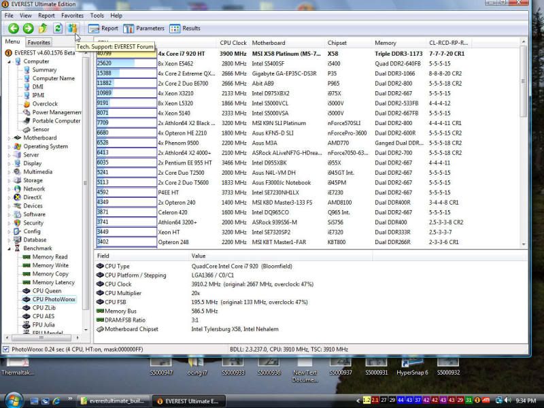Open the Tools menu
This screenshot has width=544, height=408.
click(97, 16)
